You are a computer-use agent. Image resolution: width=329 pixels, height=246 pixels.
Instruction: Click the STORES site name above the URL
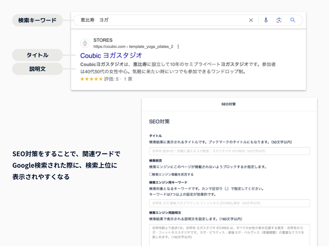(103, 40)
